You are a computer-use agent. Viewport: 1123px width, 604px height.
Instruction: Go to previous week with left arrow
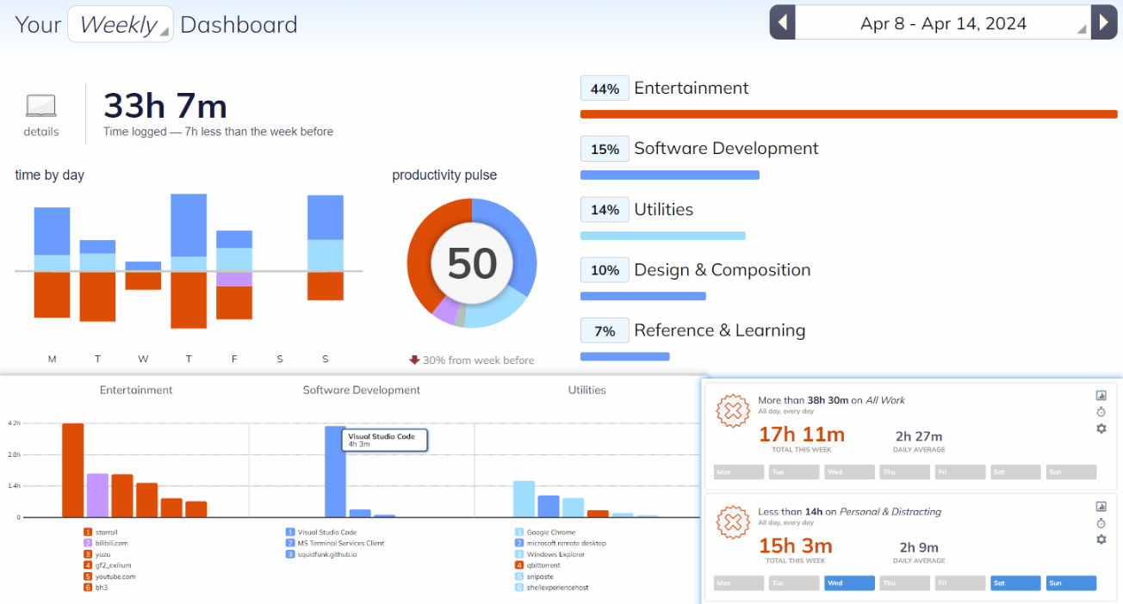[782, 22]
